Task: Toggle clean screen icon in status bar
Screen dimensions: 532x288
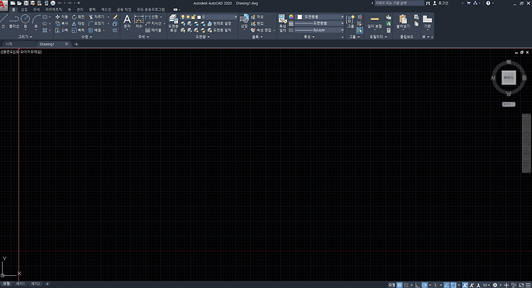Action: pyautogui.click(x=521, y=285)
